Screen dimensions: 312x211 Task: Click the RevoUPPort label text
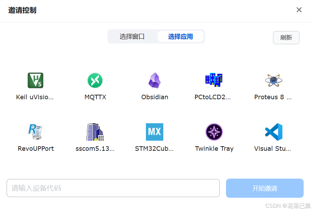(x=36, y=149)
